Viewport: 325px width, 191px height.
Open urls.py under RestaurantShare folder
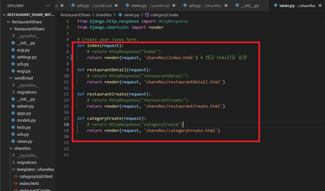(x=23, y=64)
